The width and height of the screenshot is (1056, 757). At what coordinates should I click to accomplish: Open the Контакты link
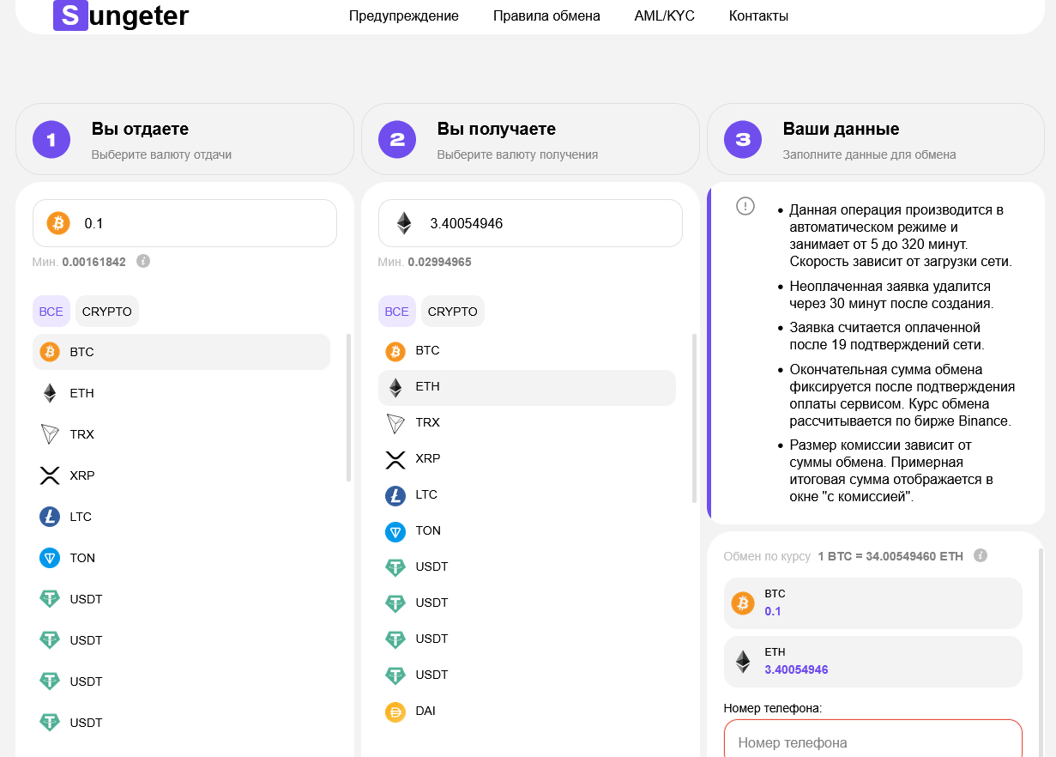(758, 15)
